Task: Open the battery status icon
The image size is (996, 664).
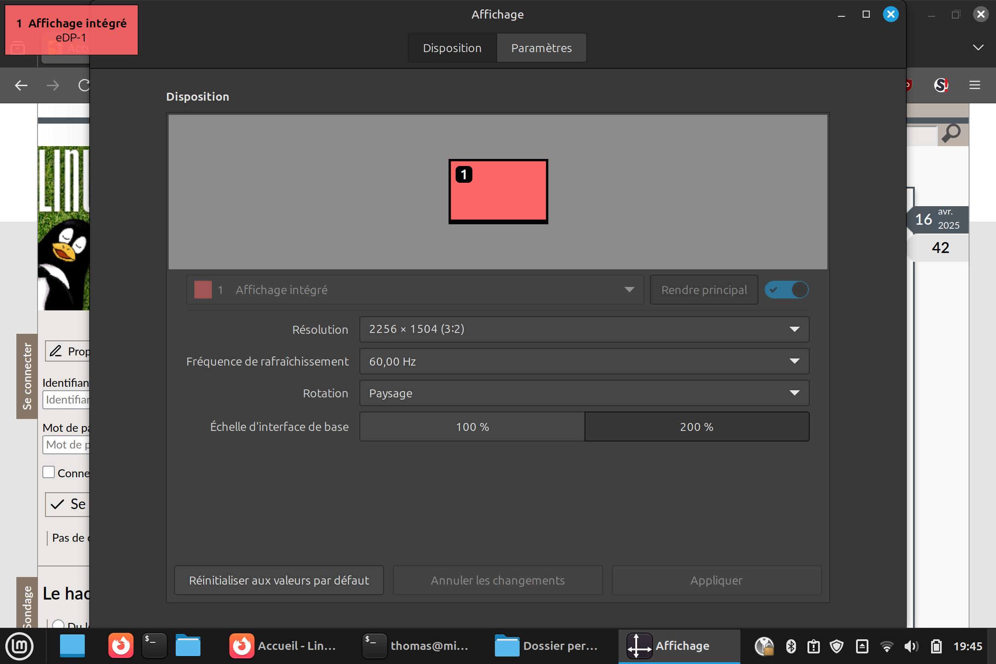Action: [936, 646]
